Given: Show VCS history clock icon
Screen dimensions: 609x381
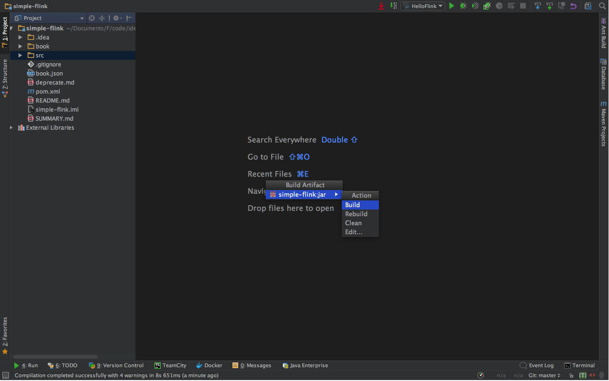Looking at the screenshot, I should click(x=561, y=6).
